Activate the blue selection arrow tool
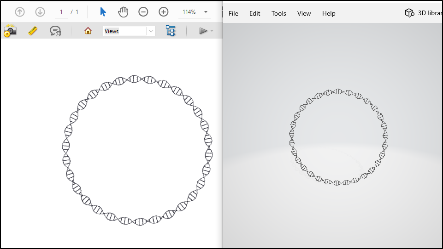Viewport: 443px width, 249px height. point(103,12)
